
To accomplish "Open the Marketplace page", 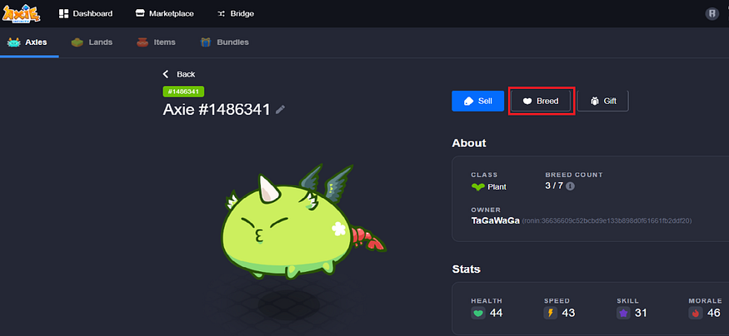I will click(164, 13).
